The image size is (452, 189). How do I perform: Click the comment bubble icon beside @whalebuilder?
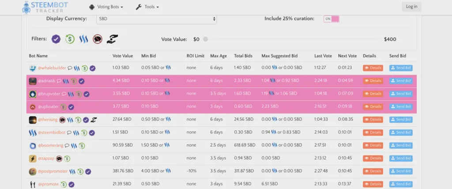(x=70, y=68)
